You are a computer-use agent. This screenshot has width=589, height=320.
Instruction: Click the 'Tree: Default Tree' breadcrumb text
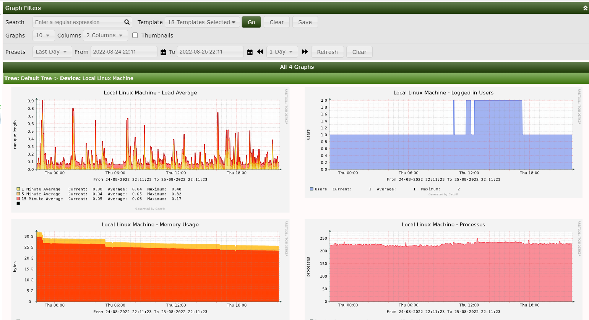click(x=28, y=78)
